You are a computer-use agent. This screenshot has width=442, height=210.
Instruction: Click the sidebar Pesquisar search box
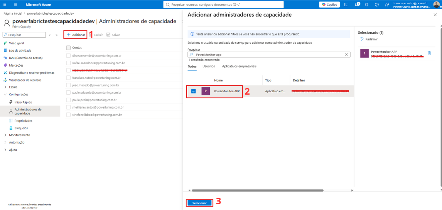[24, 35]
